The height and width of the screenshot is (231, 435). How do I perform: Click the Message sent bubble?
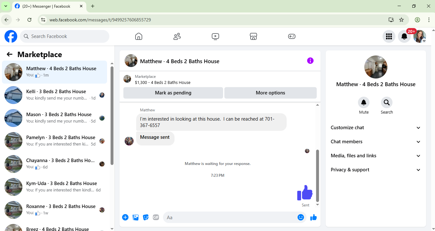click(155, 138)
